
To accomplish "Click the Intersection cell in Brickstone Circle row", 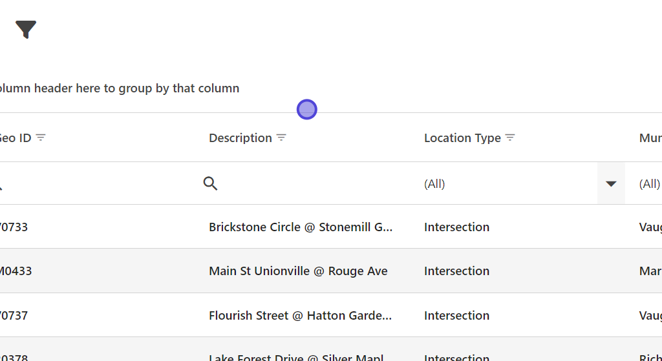I will [x=456, y=227].
